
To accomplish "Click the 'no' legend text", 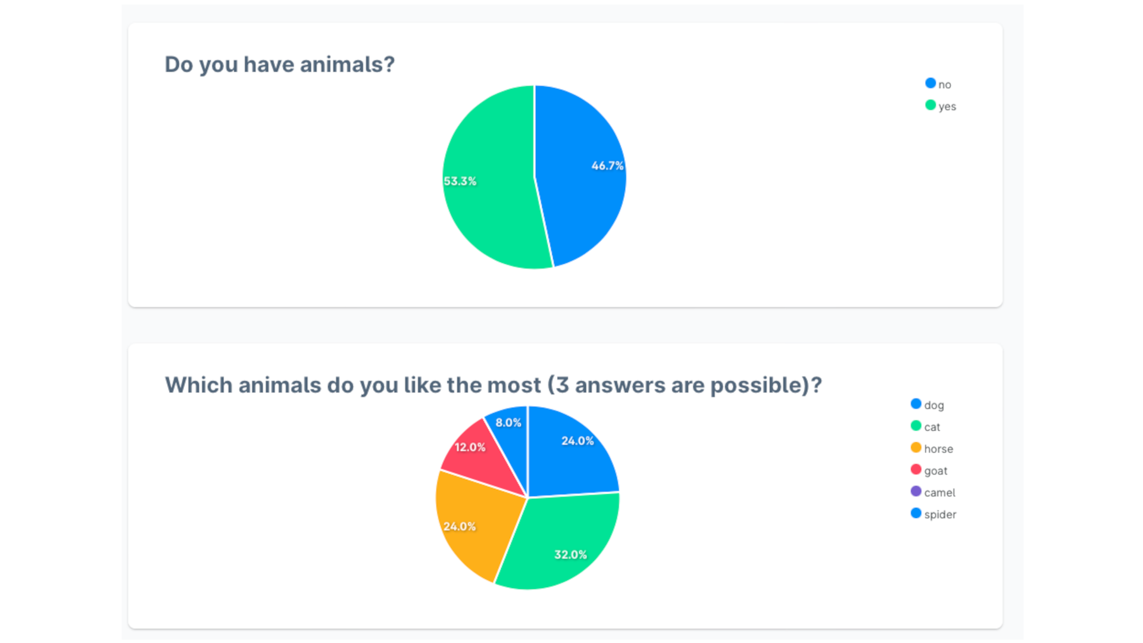I will pyautogui.click(x=945, y=85).
